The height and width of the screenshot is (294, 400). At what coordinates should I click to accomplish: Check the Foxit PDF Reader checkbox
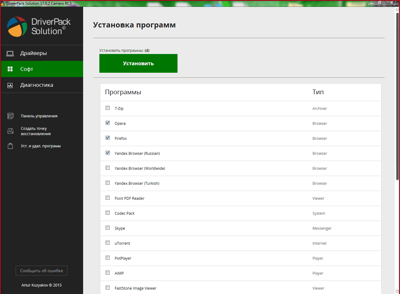click(108, 198)
